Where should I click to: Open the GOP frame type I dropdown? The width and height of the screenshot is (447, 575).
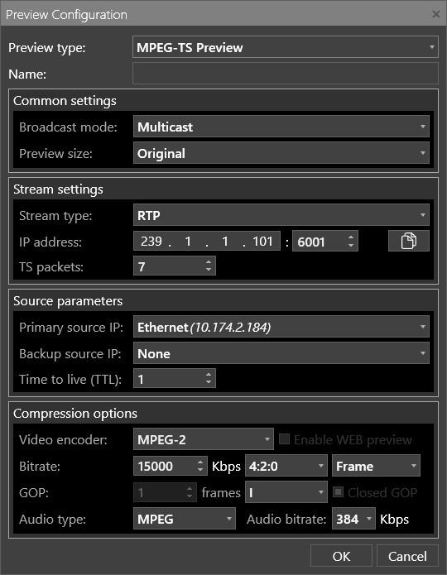pyautogui.click(x=286, y=492)
